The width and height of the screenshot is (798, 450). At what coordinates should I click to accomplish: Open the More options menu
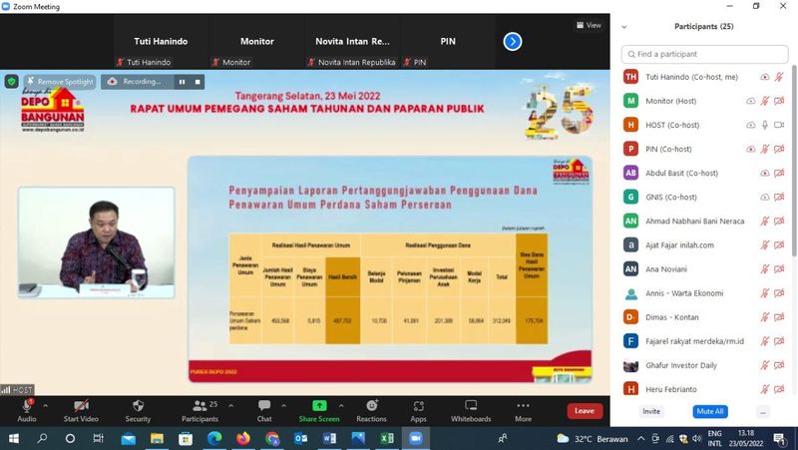(x=523, y=410)
